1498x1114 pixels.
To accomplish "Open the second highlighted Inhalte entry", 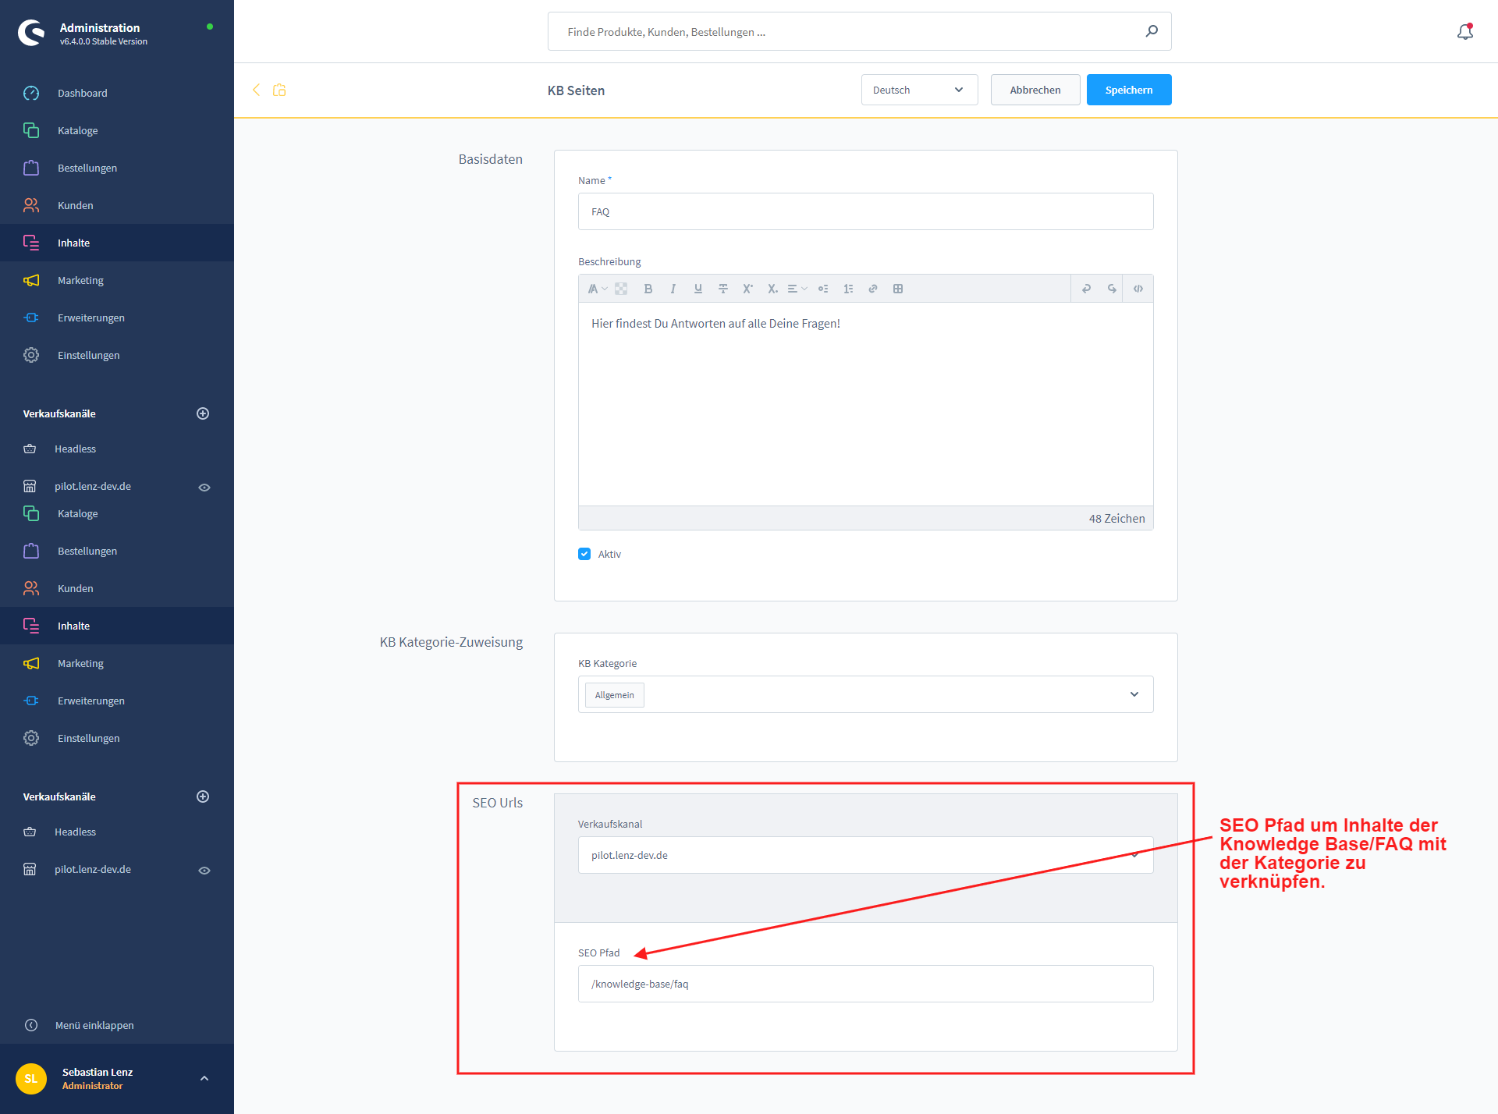I will point(117,626).
